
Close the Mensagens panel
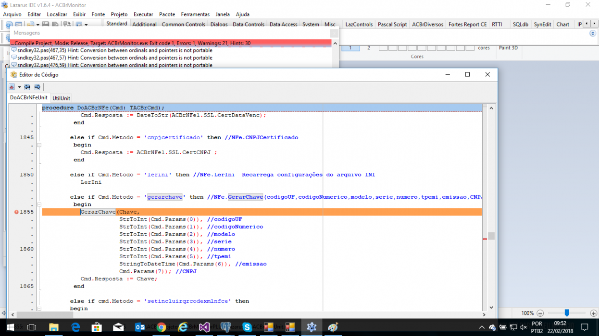click(x=334, y=33)
